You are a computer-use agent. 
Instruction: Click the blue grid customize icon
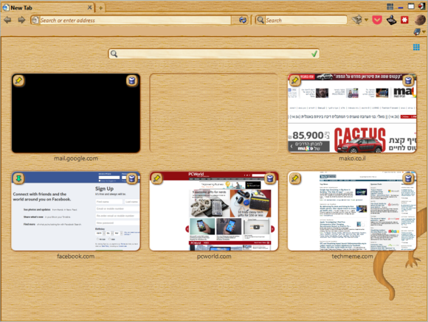(416, 47)
